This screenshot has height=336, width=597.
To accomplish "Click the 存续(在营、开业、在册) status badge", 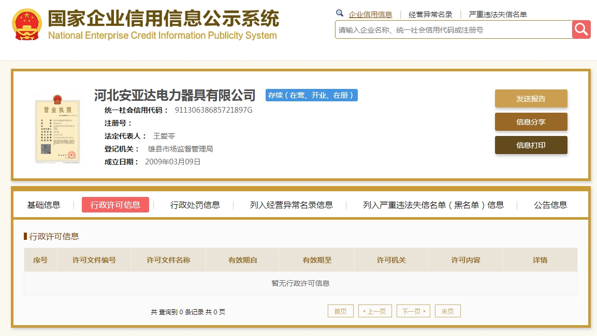I will coord(312,95).
